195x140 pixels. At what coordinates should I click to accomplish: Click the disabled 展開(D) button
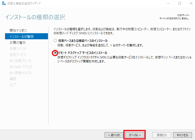coord(162,135)
